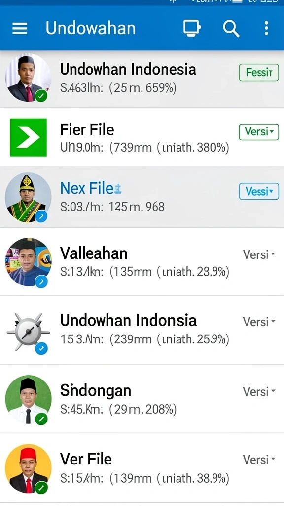Screen dimensions: 284x506
Task: Select the Sindongan list entry
Action: [142, 399]
